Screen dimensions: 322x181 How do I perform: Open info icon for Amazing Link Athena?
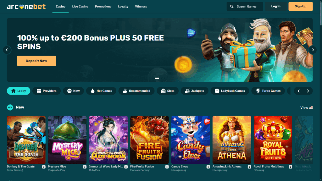click(x=249, y=167)
